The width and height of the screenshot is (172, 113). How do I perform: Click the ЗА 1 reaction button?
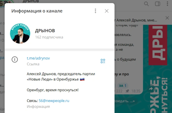[123, 86]
